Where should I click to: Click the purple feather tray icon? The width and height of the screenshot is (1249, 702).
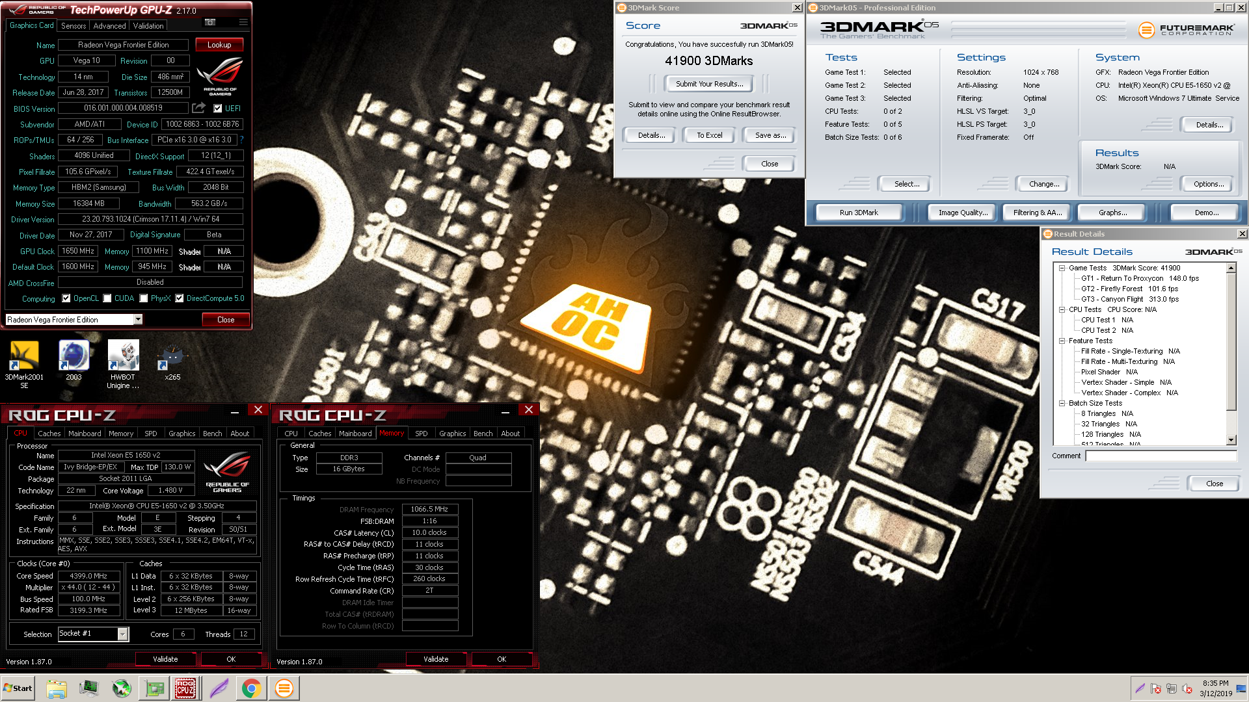point(1140,688)
